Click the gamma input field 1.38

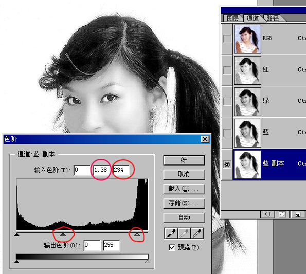[102, 170]
